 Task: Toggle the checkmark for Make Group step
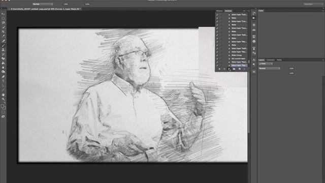tap(217, 55)
